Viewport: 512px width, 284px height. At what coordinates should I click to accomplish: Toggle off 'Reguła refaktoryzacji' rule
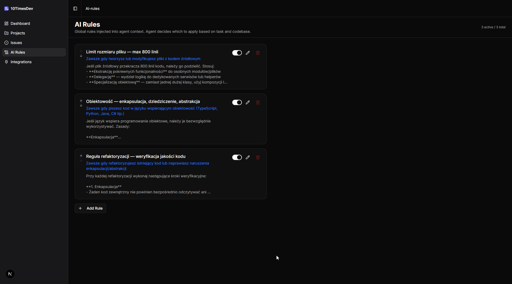coord(237,157)
